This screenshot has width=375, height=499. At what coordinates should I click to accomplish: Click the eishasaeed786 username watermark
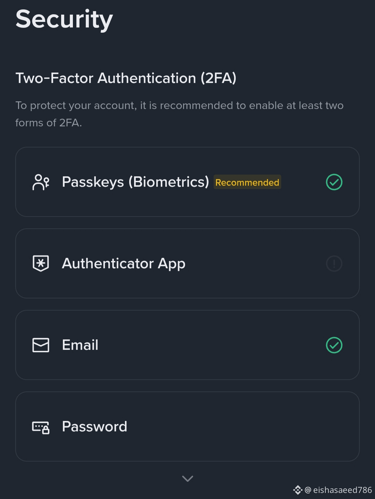(342, 490)
